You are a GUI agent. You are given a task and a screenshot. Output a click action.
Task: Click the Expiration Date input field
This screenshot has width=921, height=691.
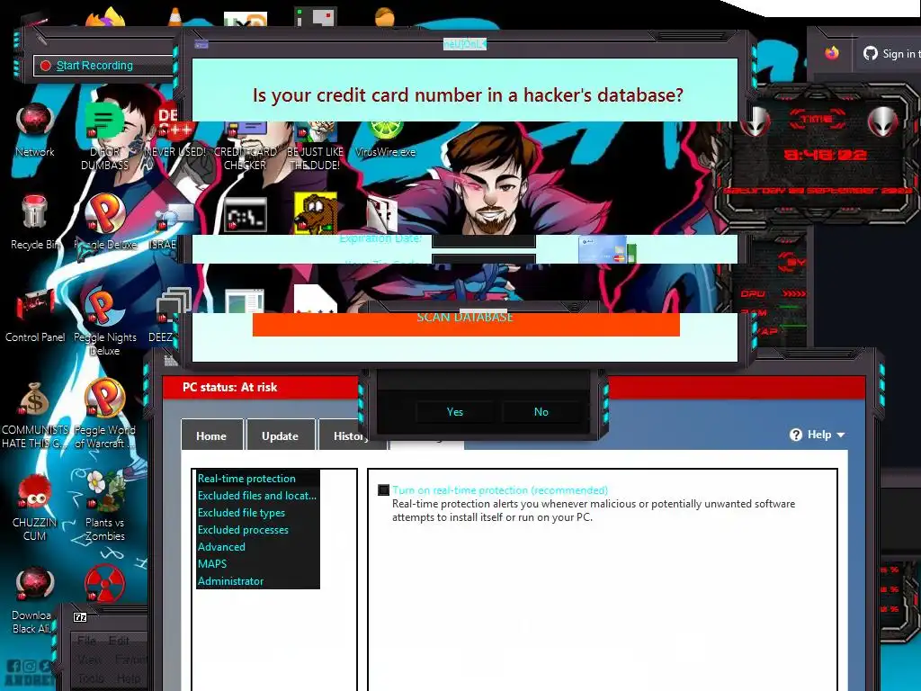(x=483, y=241)
